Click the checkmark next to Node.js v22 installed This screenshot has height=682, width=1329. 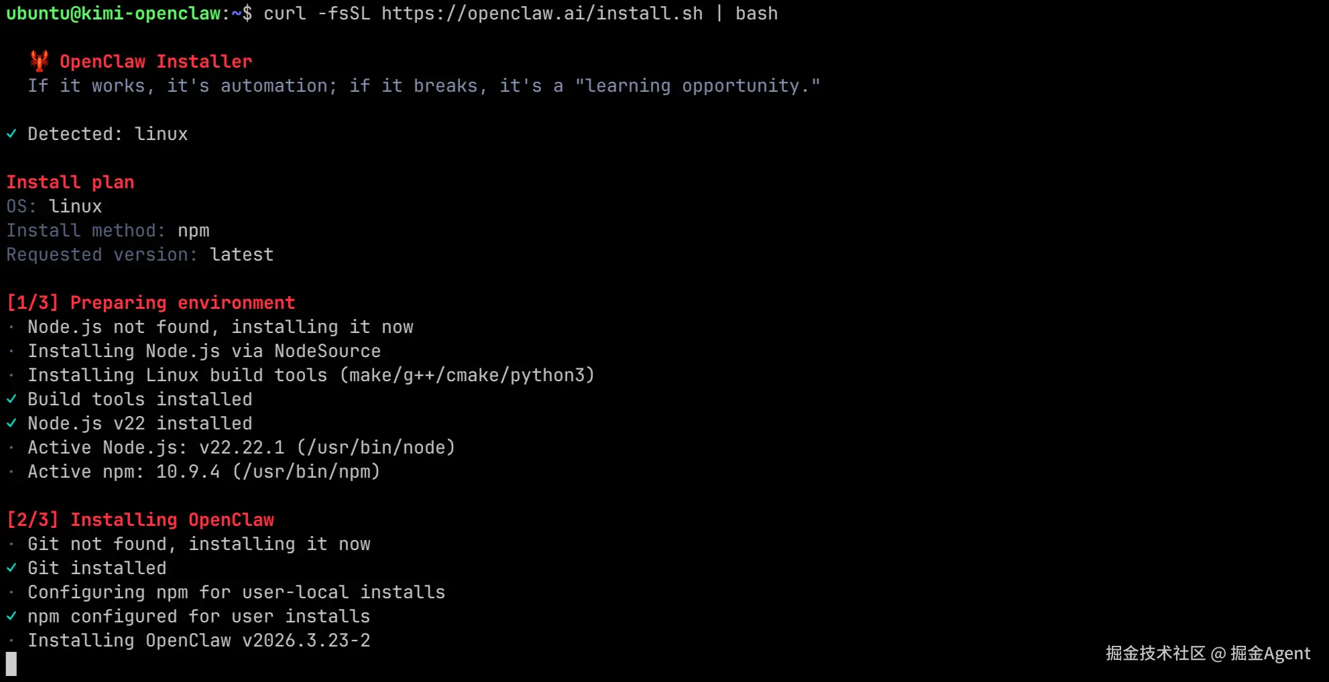11,423
